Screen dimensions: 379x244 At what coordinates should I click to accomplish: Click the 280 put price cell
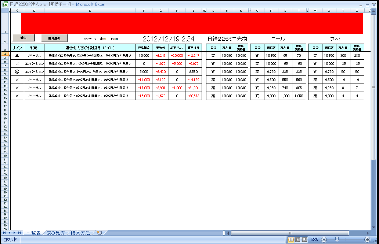coord(357,55)
